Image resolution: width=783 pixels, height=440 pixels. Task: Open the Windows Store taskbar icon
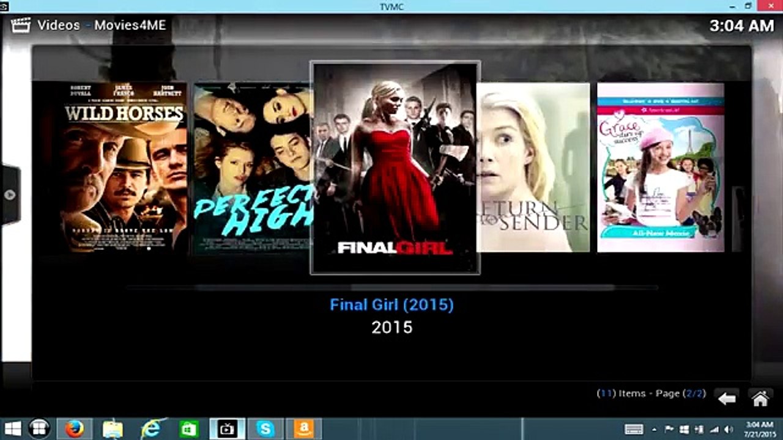pyautogui.click(x=188, y=429)
